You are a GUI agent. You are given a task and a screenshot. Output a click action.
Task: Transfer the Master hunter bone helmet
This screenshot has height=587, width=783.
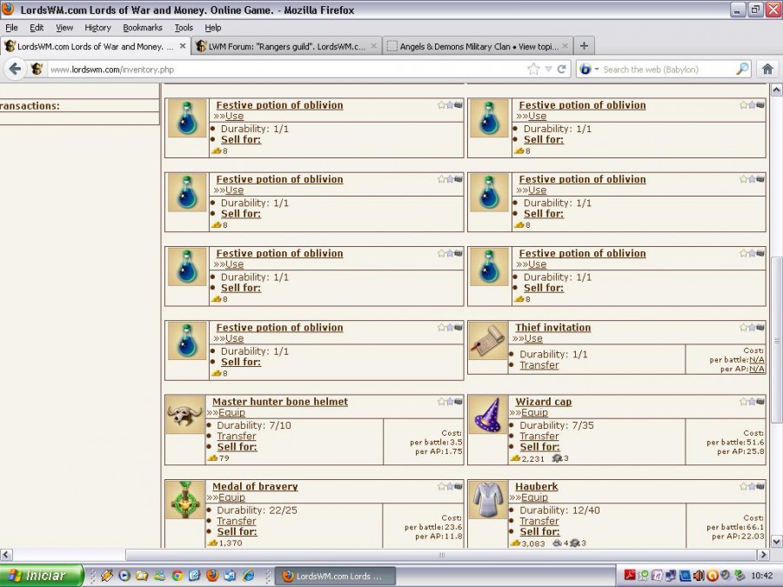click(x=236, y=437)
